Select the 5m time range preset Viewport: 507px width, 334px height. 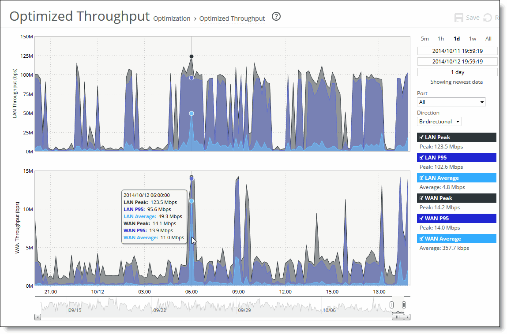pyautogui.click(x=424, y=39)
